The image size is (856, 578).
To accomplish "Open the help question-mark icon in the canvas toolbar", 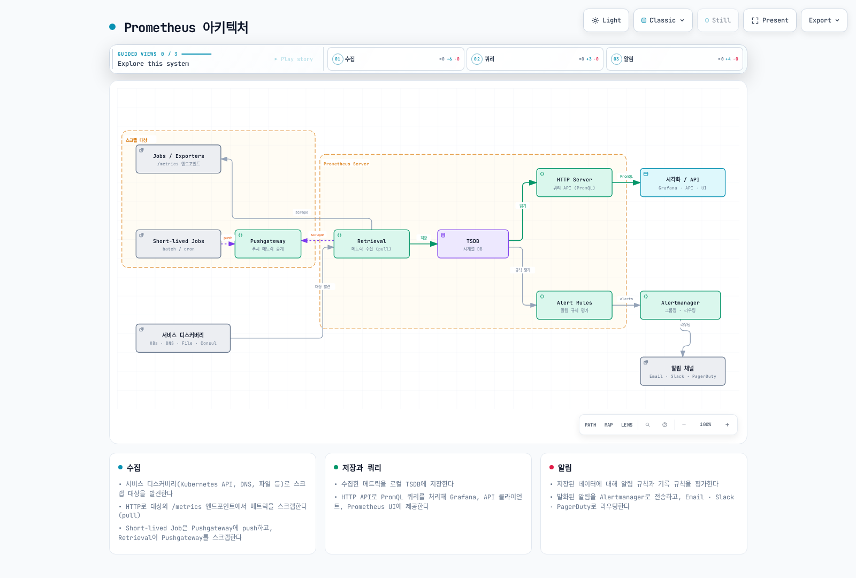I will pos(664,424).
